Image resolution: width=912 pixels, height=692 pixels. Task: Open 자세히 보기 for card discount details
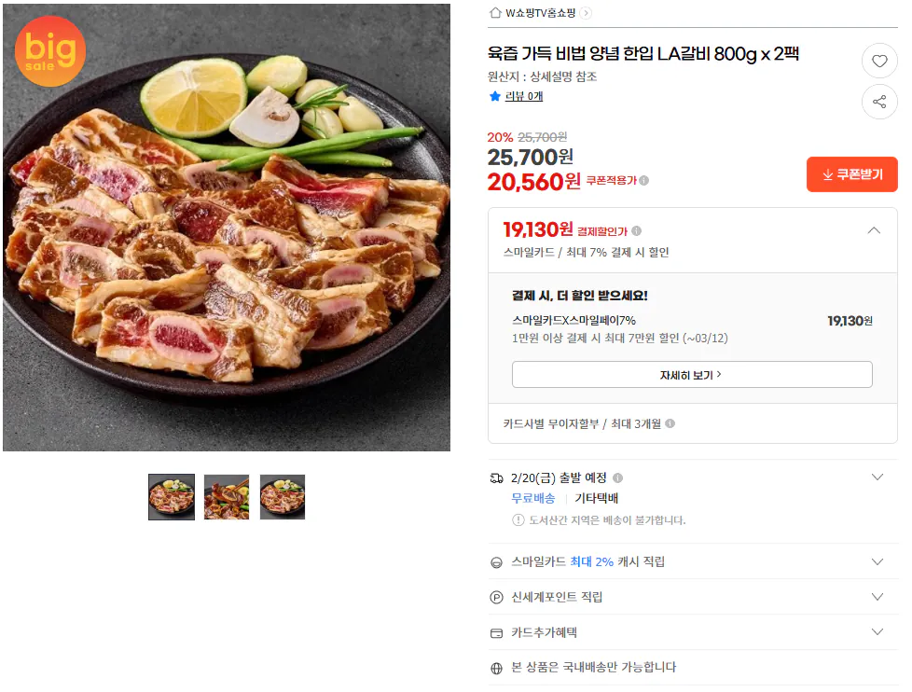[x=692, y=374]
